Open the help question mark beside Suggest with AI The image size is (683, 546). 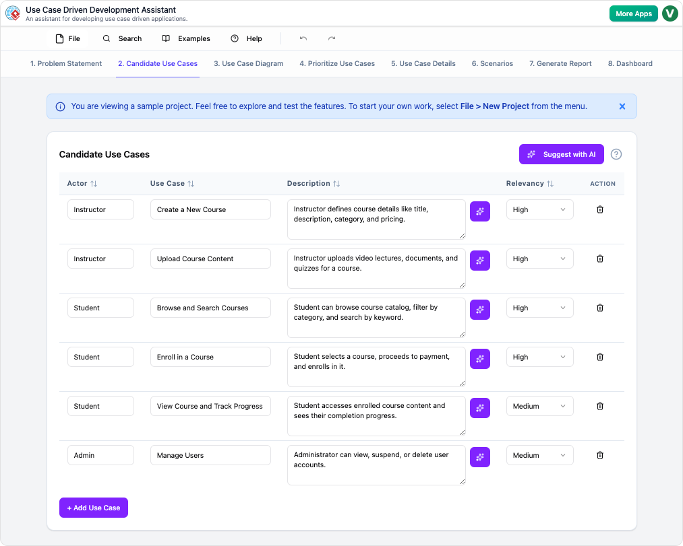click(616, 154)
